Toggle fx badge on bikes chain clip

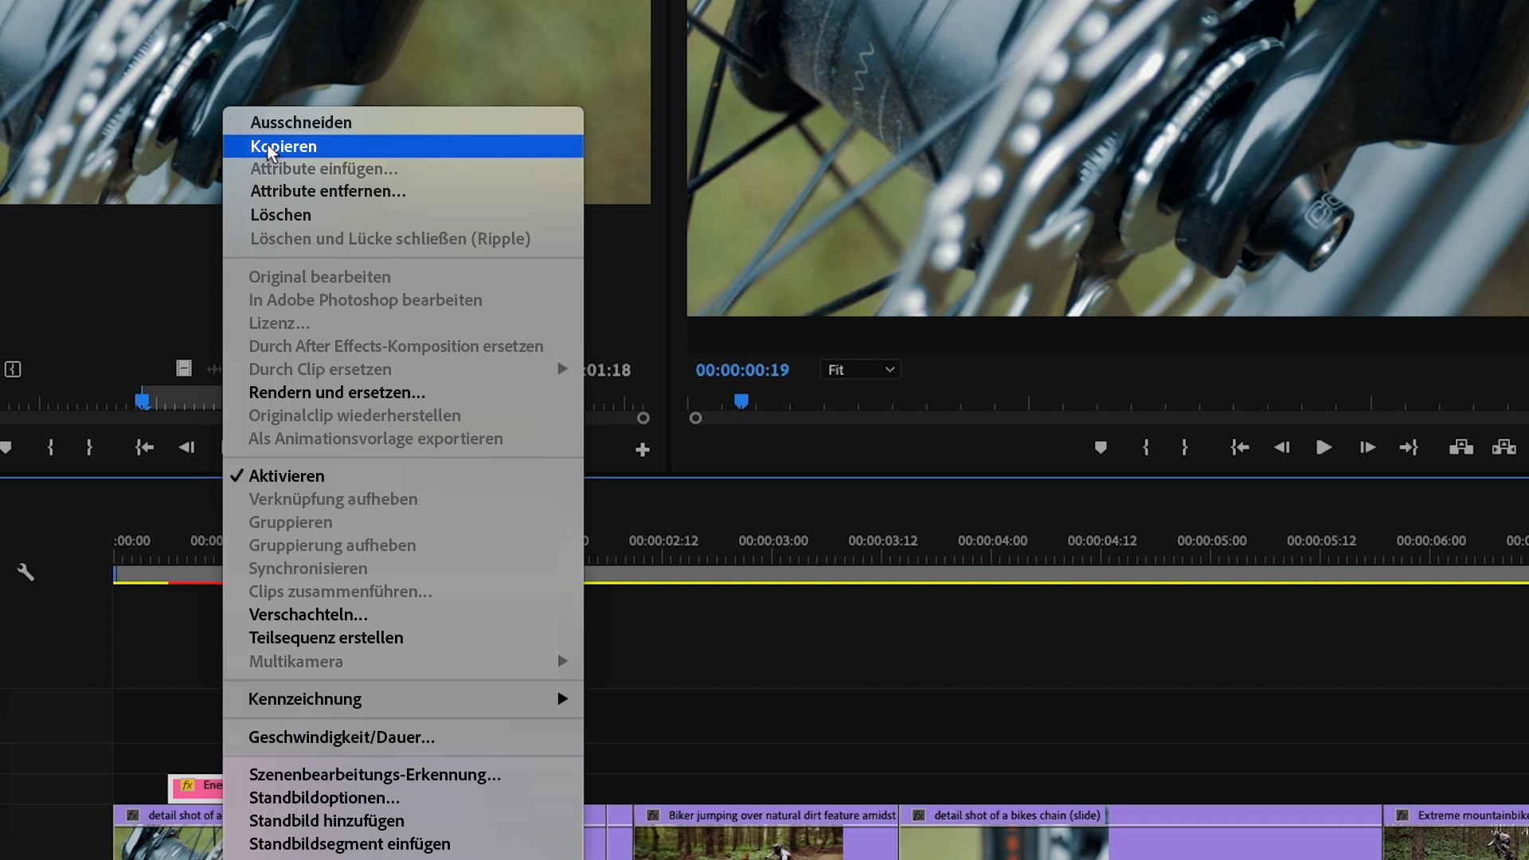tap(918, 815)
